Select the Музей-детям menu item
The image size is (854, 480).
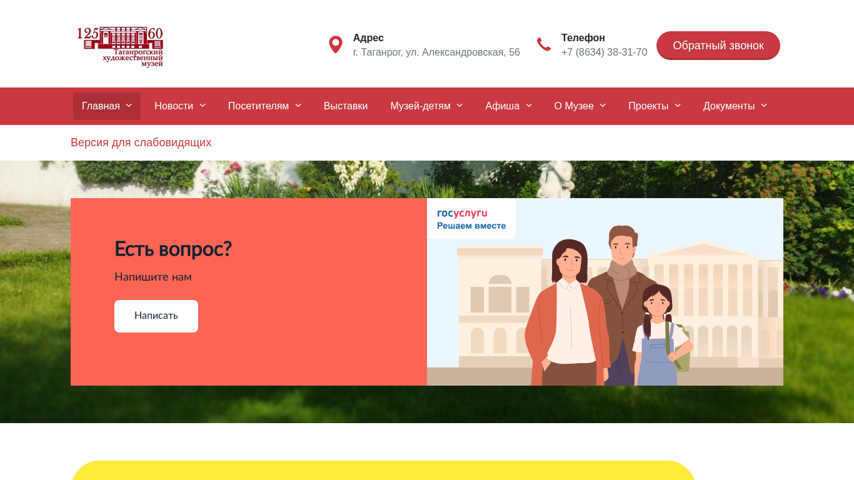click(420, 106)
